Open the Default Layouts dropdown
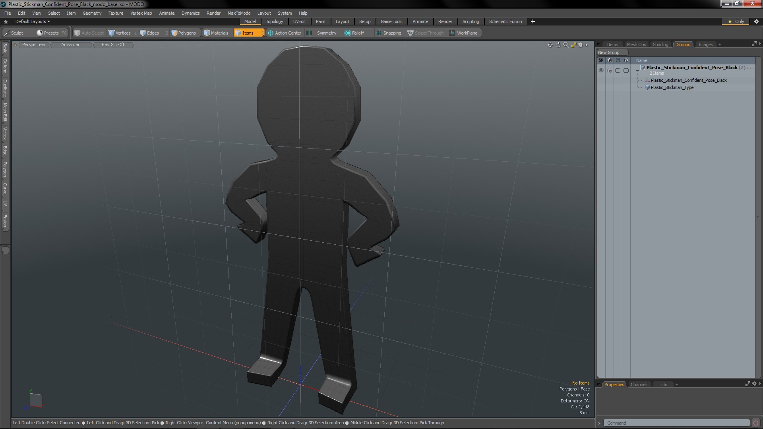Screen dimensions: 763x429 [33, 21]
